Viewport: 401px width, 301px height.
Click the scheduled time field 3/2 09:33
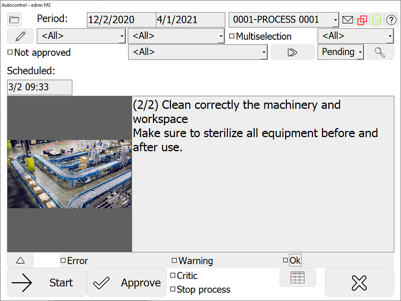(39, 87)
